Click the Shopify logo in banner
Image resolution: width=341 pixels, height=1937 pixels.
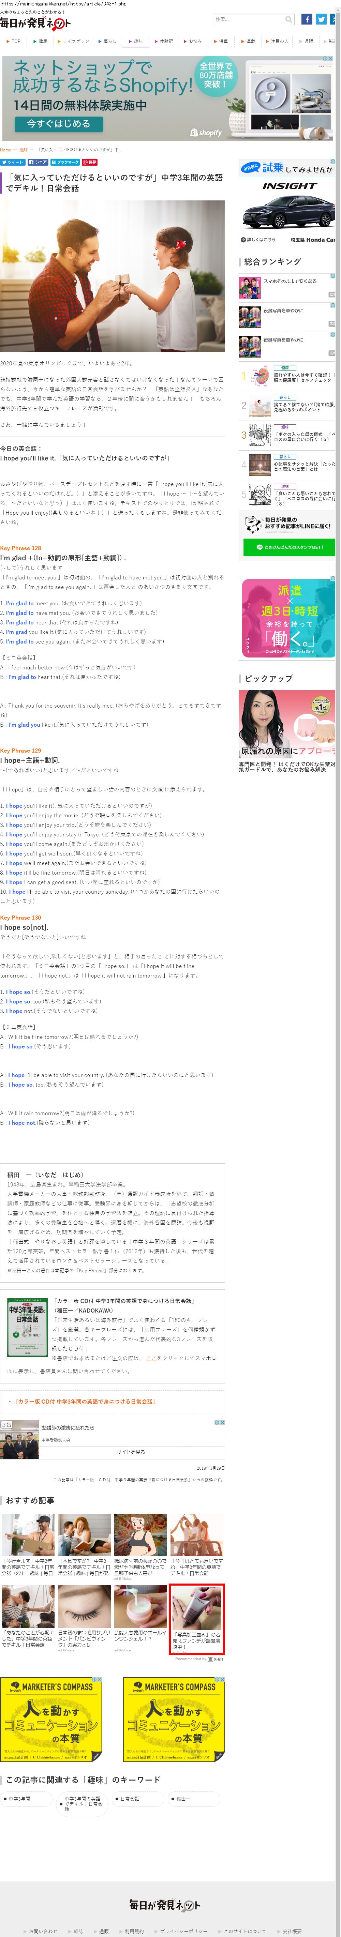206,132
